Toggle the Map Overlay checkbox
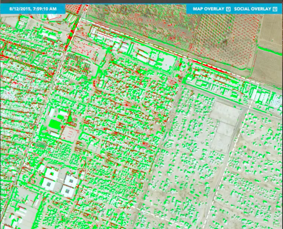The height and width of the screenshot is (229, 283). click(228, 9)
